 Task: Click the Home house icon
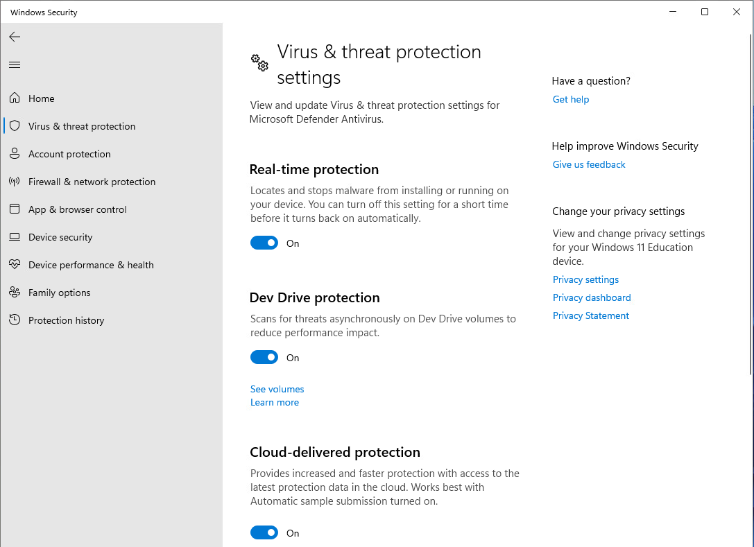[x=15, y=98]
